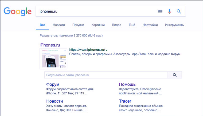Switch to the Новости tab
Screen dimensions: 203x116
pos(59,25)
